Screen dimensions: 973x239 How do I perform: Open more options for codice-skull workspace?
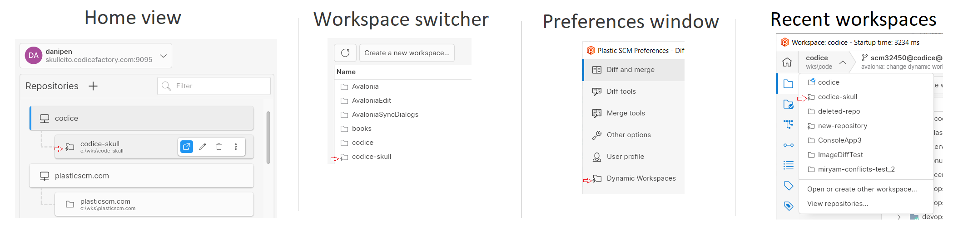point(236,147)
